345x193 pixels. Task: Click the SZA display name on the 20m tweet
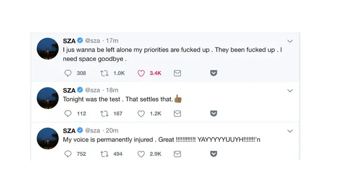point(69,130)
